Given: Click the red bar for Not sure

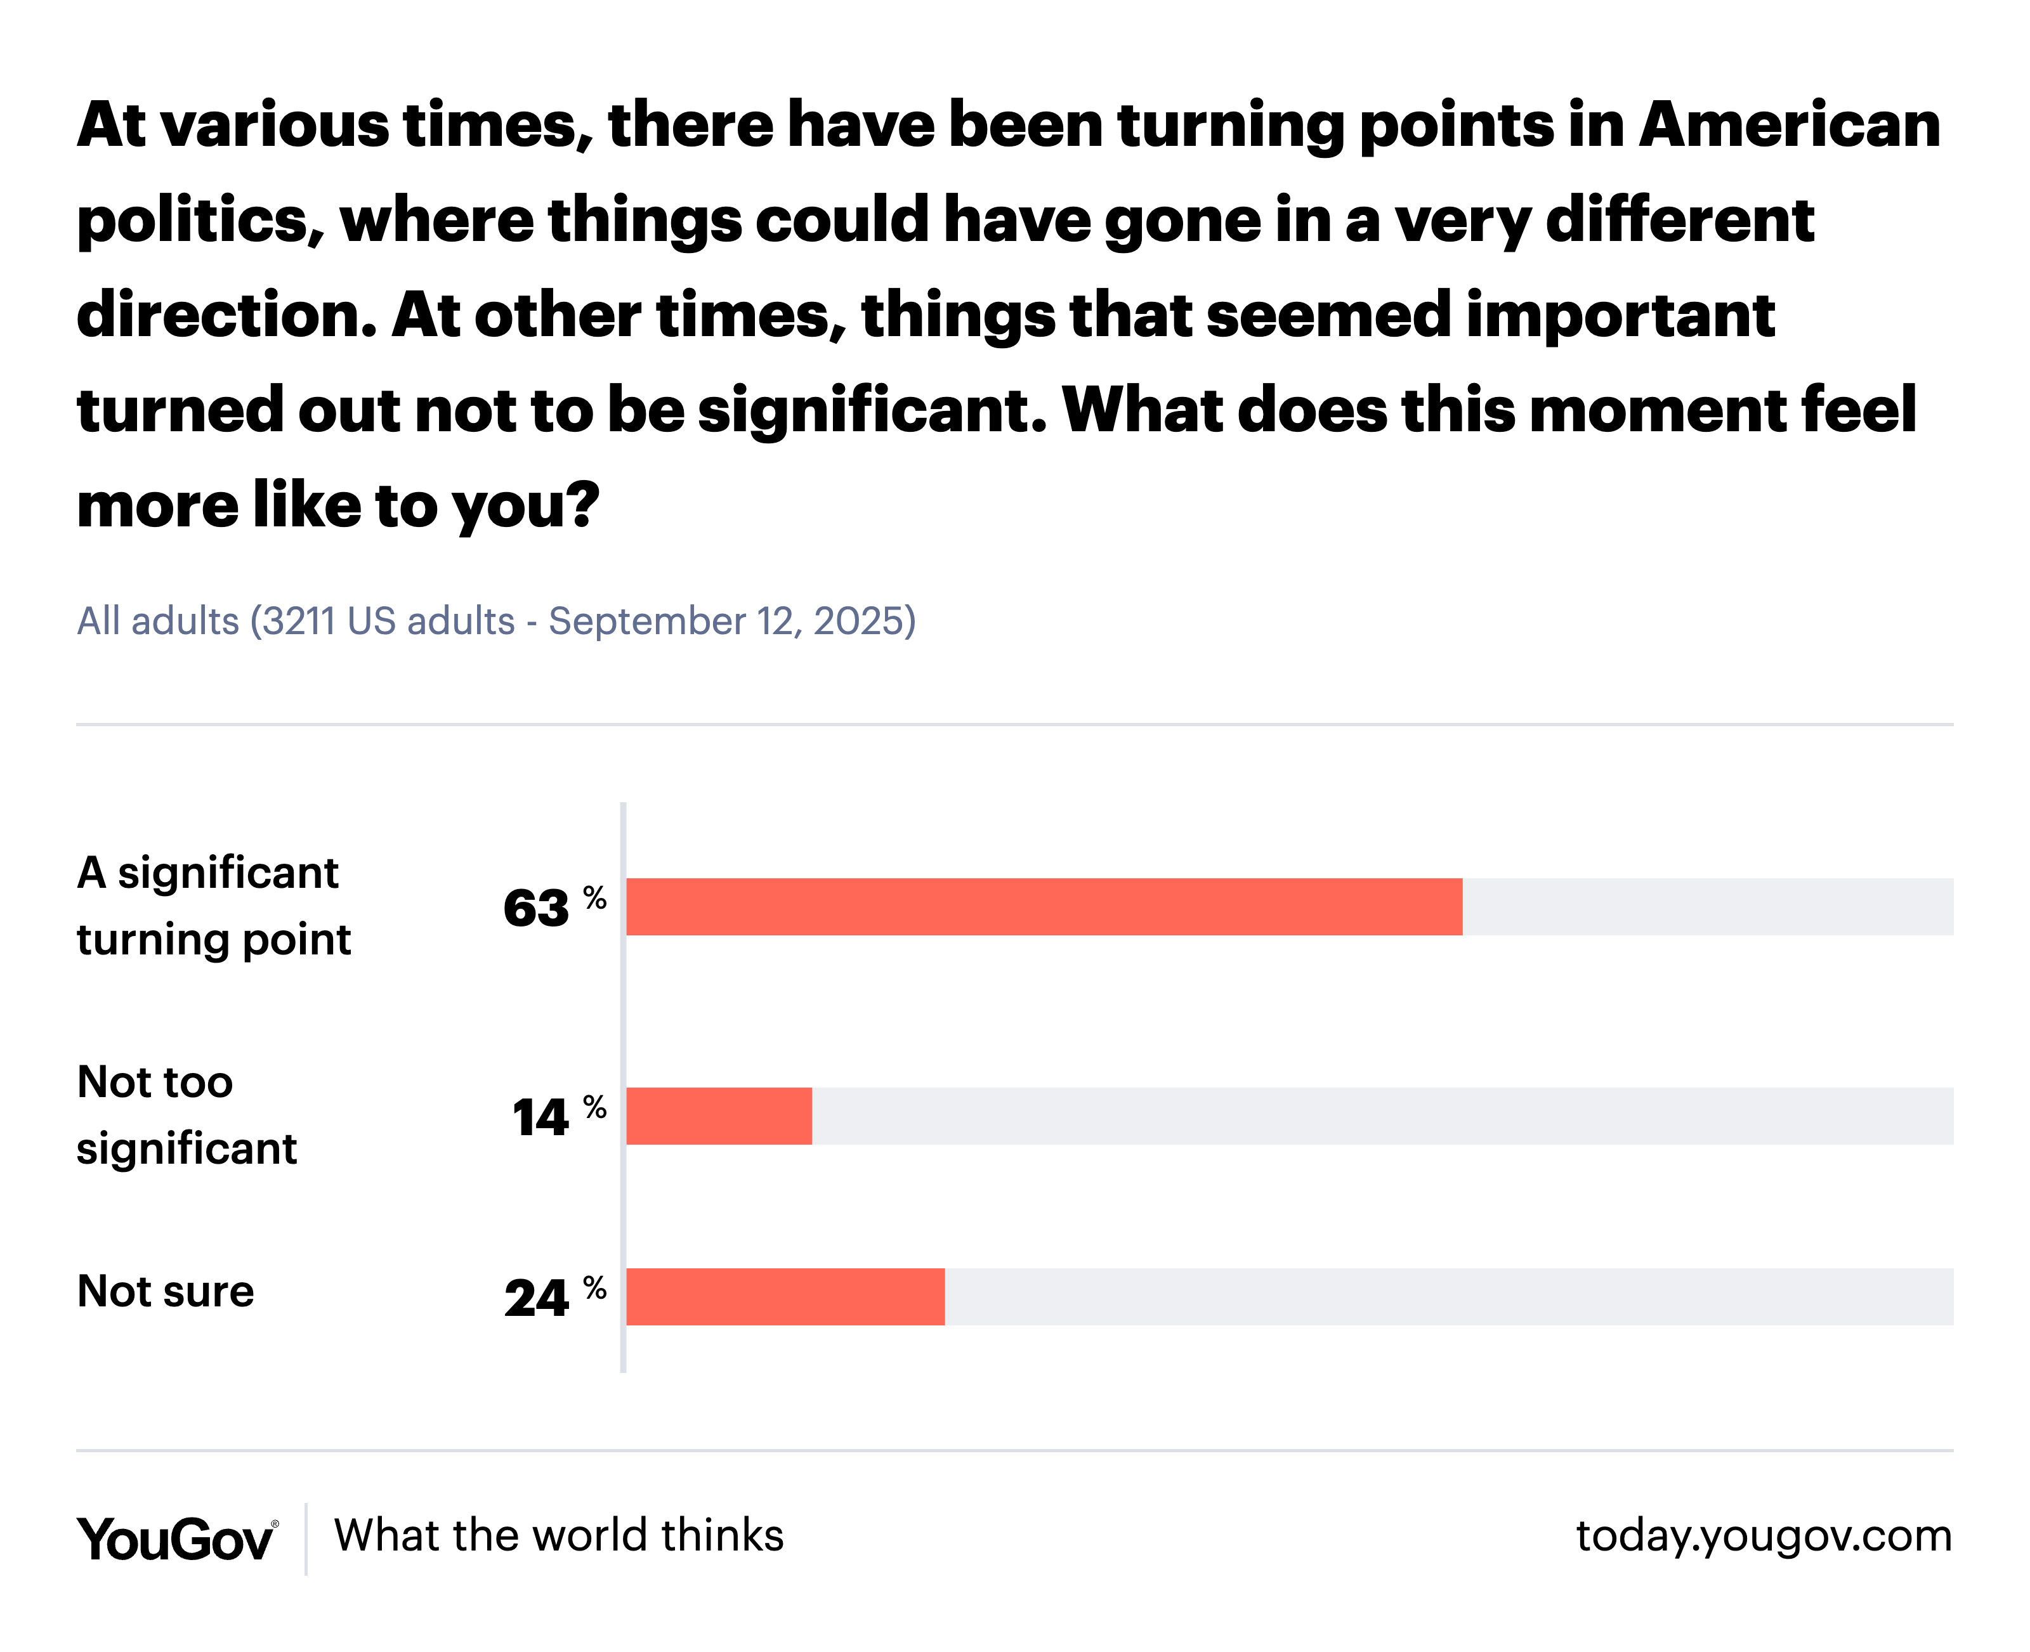Looking at the screenshot, I should (x=785, y=1297).
